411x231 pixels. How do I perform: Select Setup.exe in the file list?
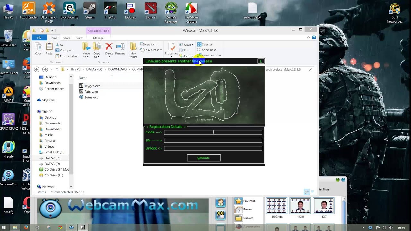89,98
